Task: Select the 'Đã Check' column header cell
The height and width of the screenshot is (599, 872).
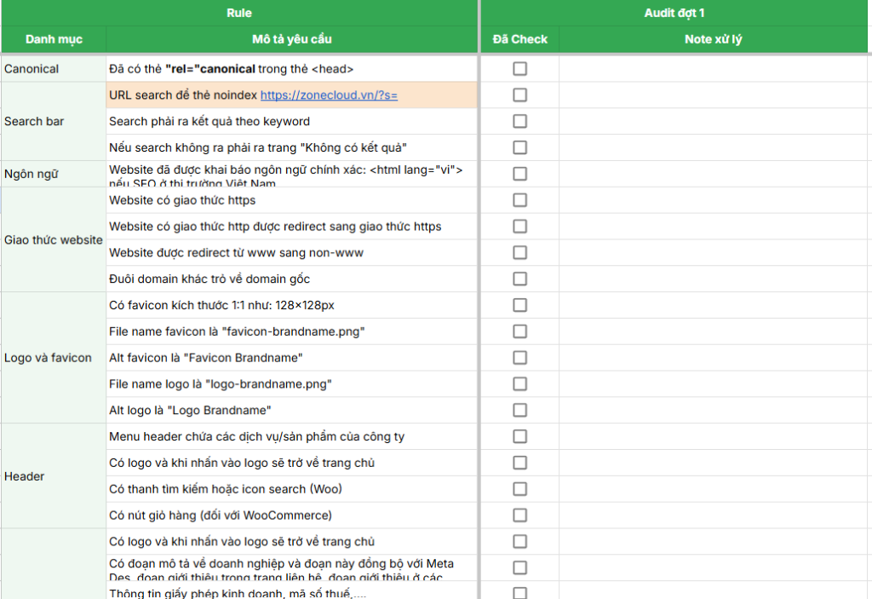Action: [x=519, y=38]
